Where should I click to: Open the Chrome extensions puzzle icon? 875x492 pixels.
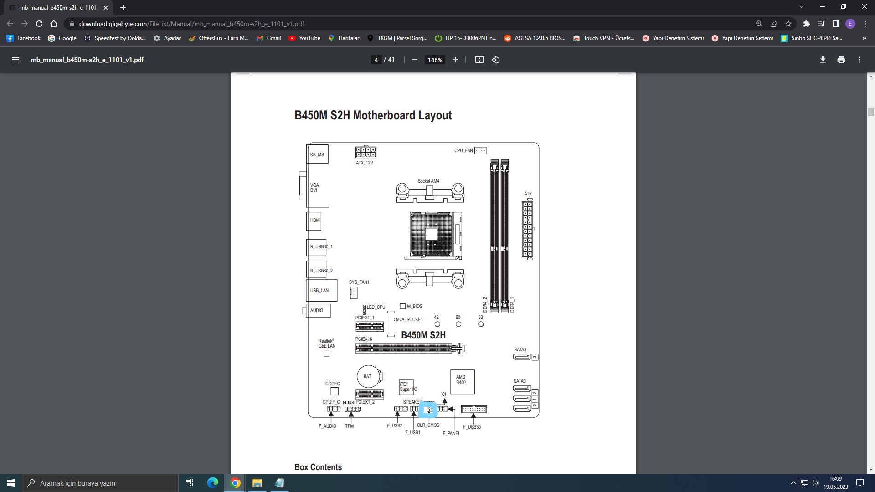click(x=806, y=24)
